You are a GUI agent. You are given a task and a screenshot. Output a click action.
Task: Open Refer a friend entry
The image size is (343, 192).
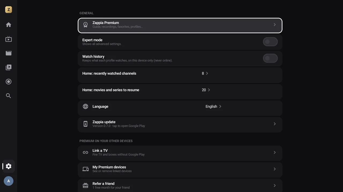180,186
